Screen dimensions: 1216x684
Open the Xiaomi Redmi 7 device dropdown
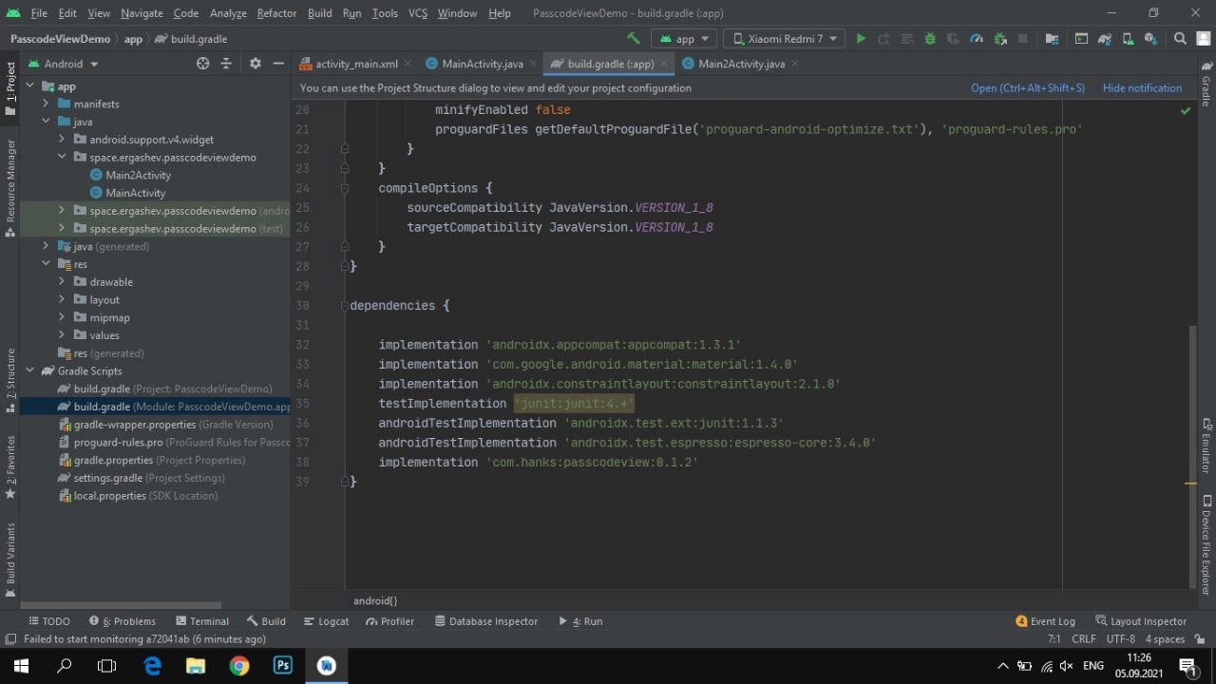click(784, 39)
